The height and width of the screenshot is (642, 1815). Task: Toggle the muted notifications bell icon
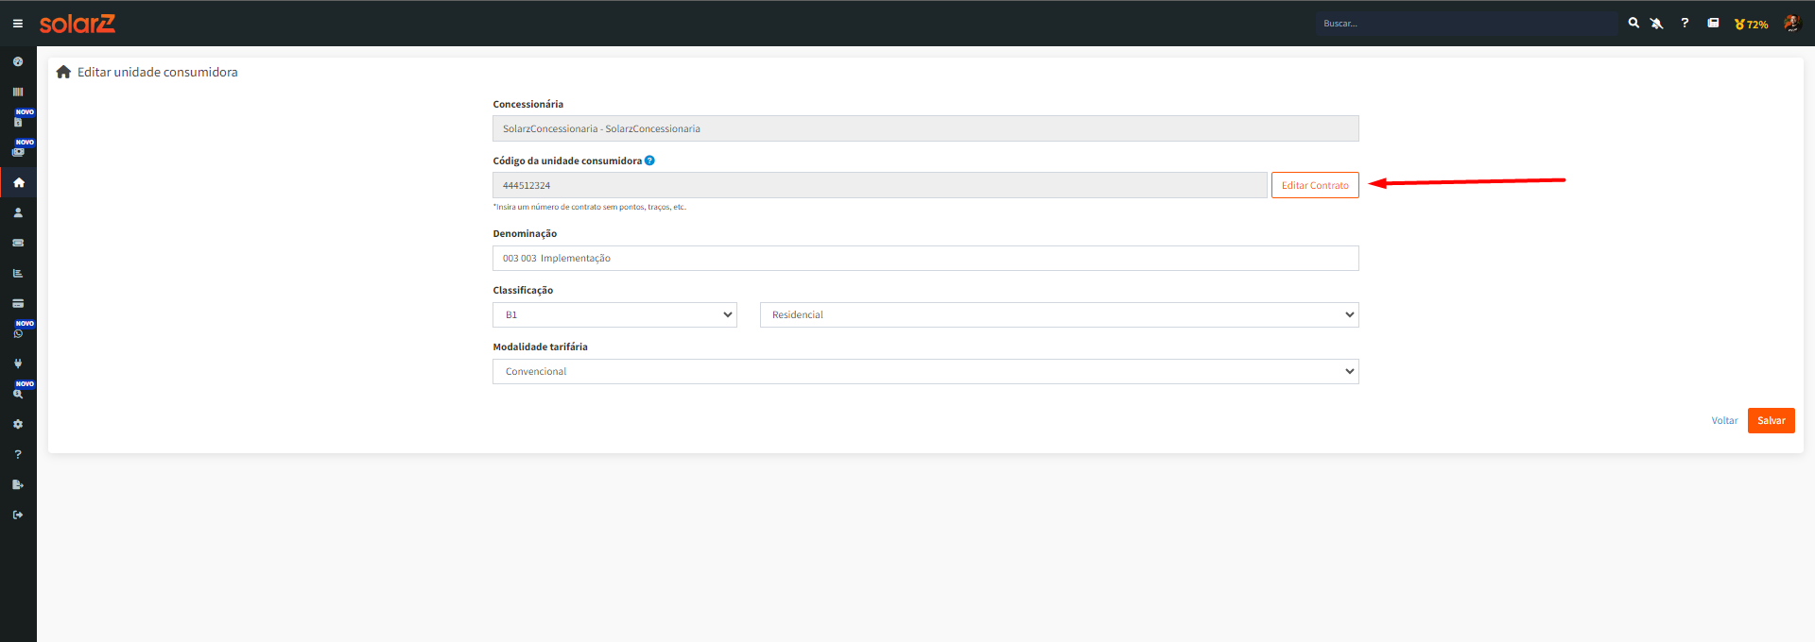pyautogui.click(x=1656, y=24)
